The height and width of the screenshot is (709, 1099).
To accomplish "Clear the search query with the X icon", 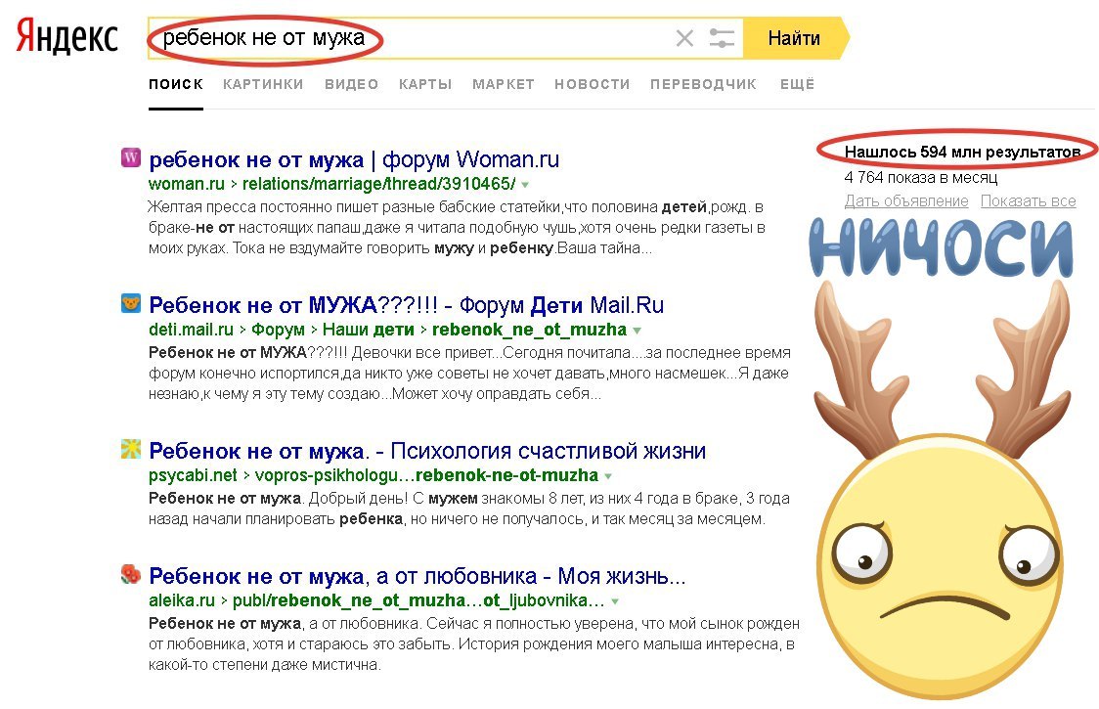I will tap(684, 39).
